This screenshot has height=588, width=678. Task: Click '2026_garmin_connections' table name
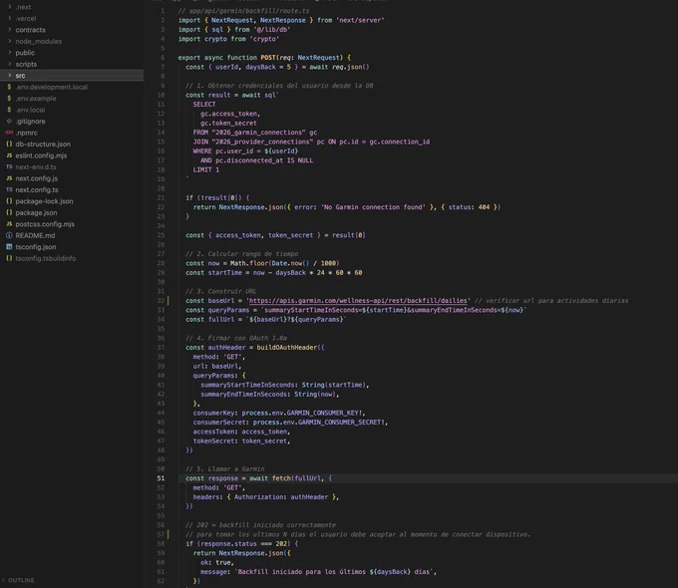[x=258, y=133]
